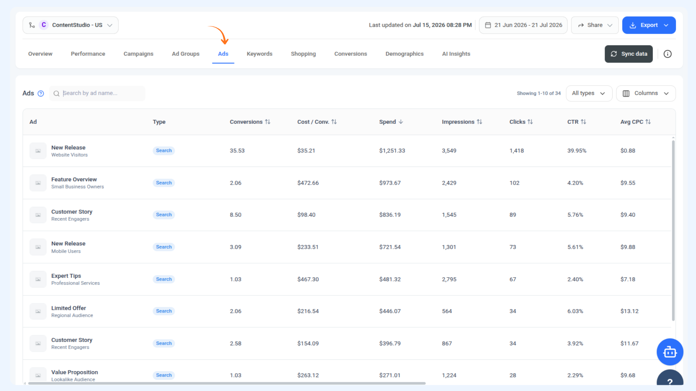Select the Ads tab

point(223,54)
